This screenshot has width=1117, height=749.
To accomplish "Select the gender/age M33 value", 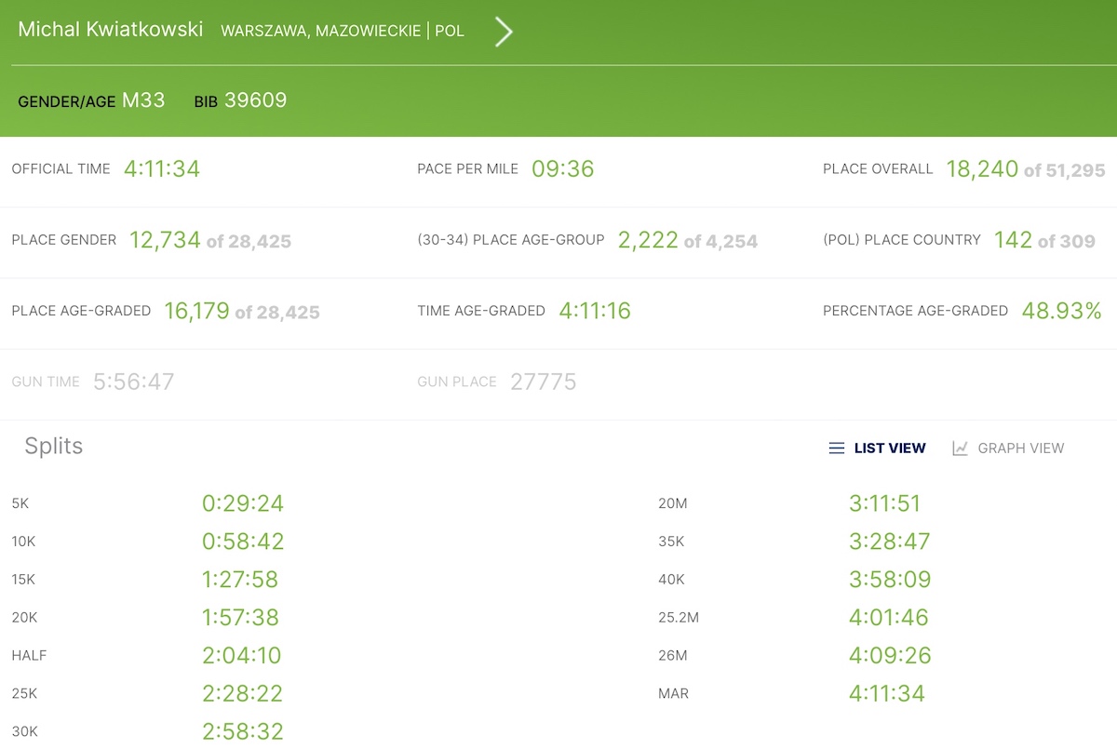I will 143,100.
